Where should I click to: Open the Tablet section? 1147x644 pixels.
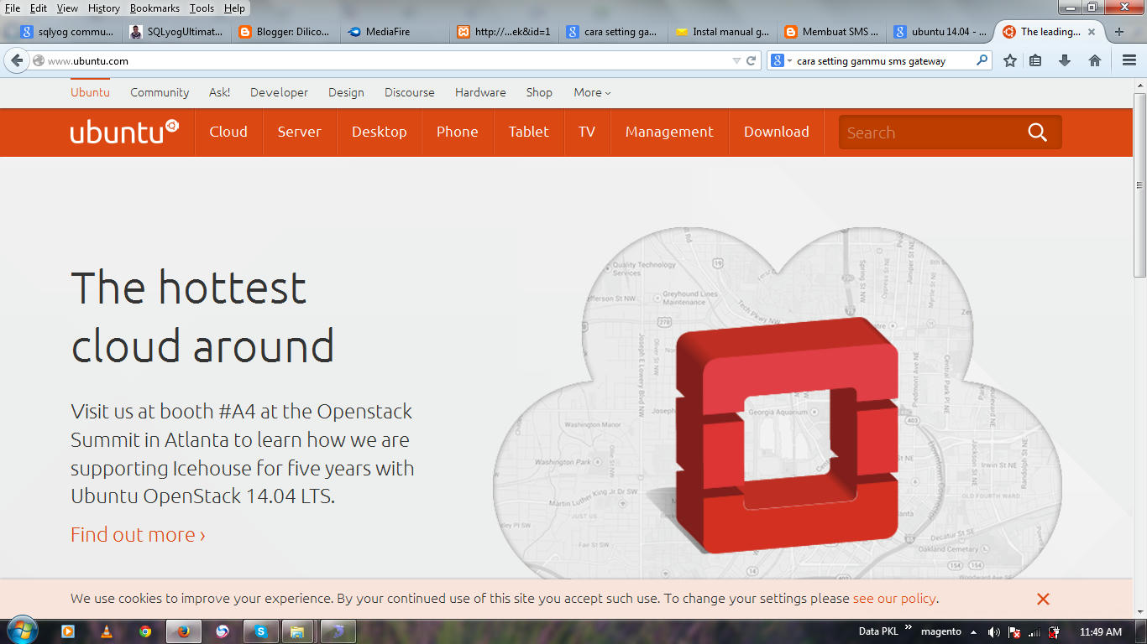click(528, 132)
